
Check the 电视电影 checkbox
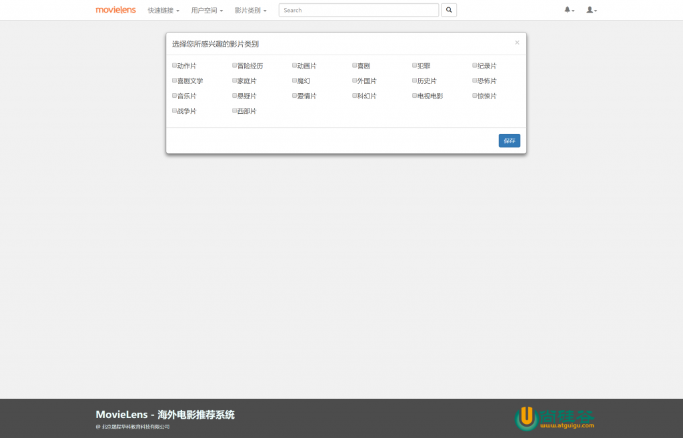[x=415, y=96]
